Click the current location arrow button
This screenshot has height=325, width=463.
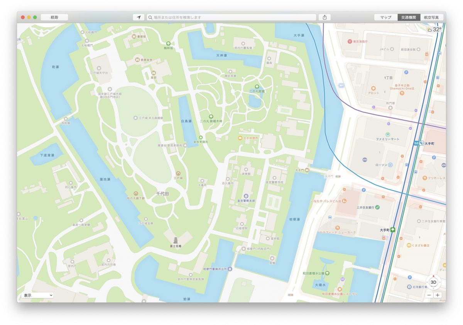pyautogui.click(x=139, y=17)
